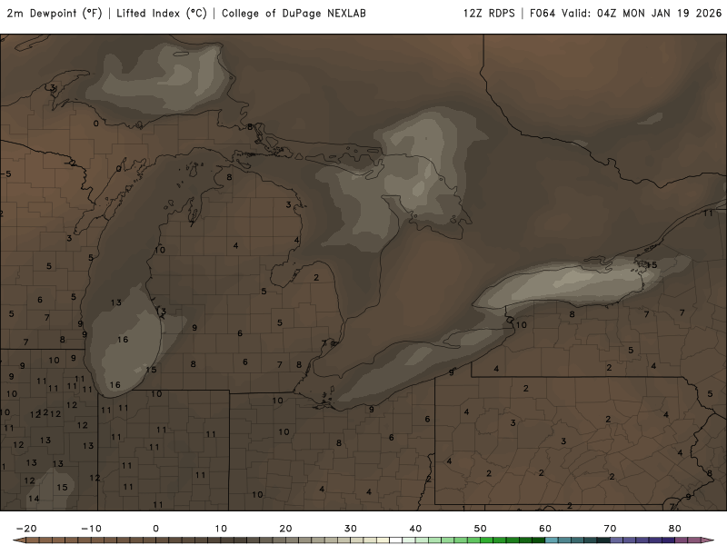Click "College of DuPage NEXLAB" in the header

(294, 14)
